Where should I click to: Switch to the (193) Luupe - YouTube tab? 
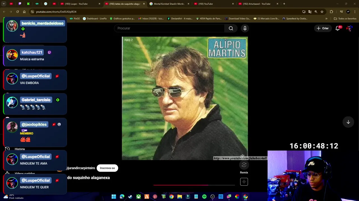click(76, 4)
